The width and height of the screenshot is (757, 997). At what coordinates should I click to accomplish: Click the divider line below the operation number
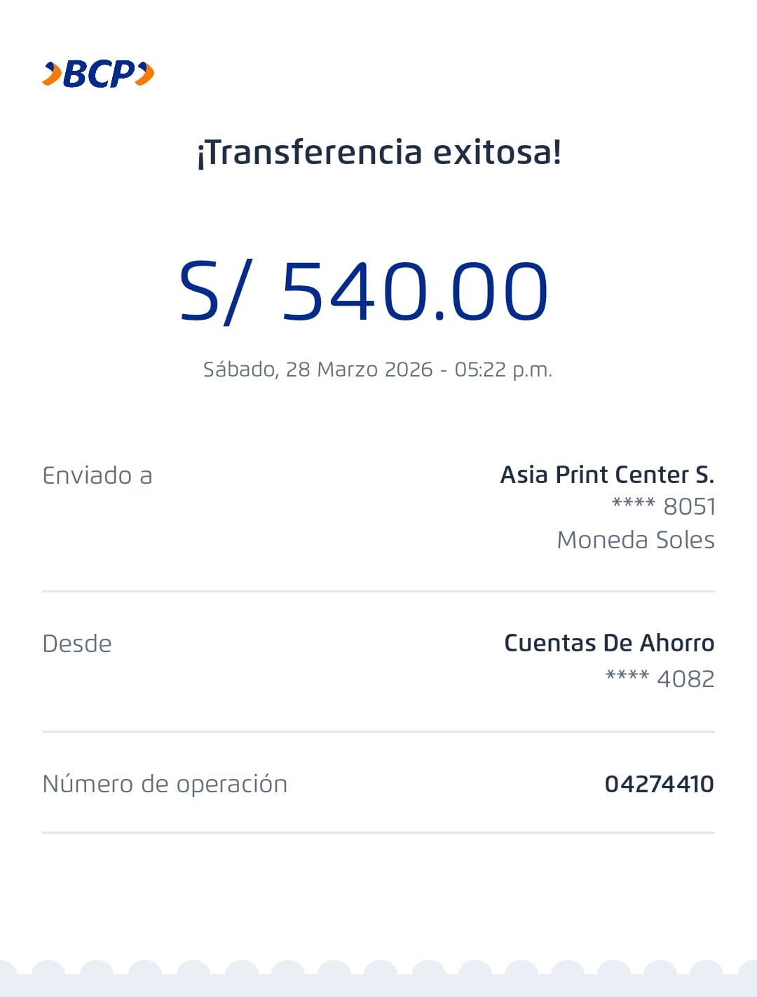tap(378, 832)
